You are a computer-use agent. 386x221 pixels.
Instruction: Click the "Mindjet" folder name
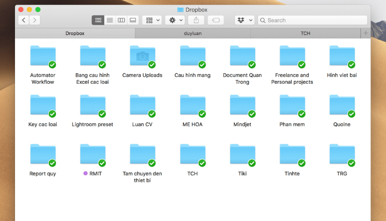point(243,125)
